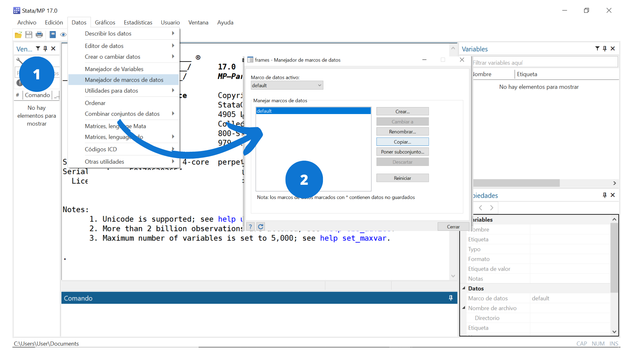The image size is (634, 357).
Task: Open the Datos menu in the menu bar
Action: [x=79, y=22]
